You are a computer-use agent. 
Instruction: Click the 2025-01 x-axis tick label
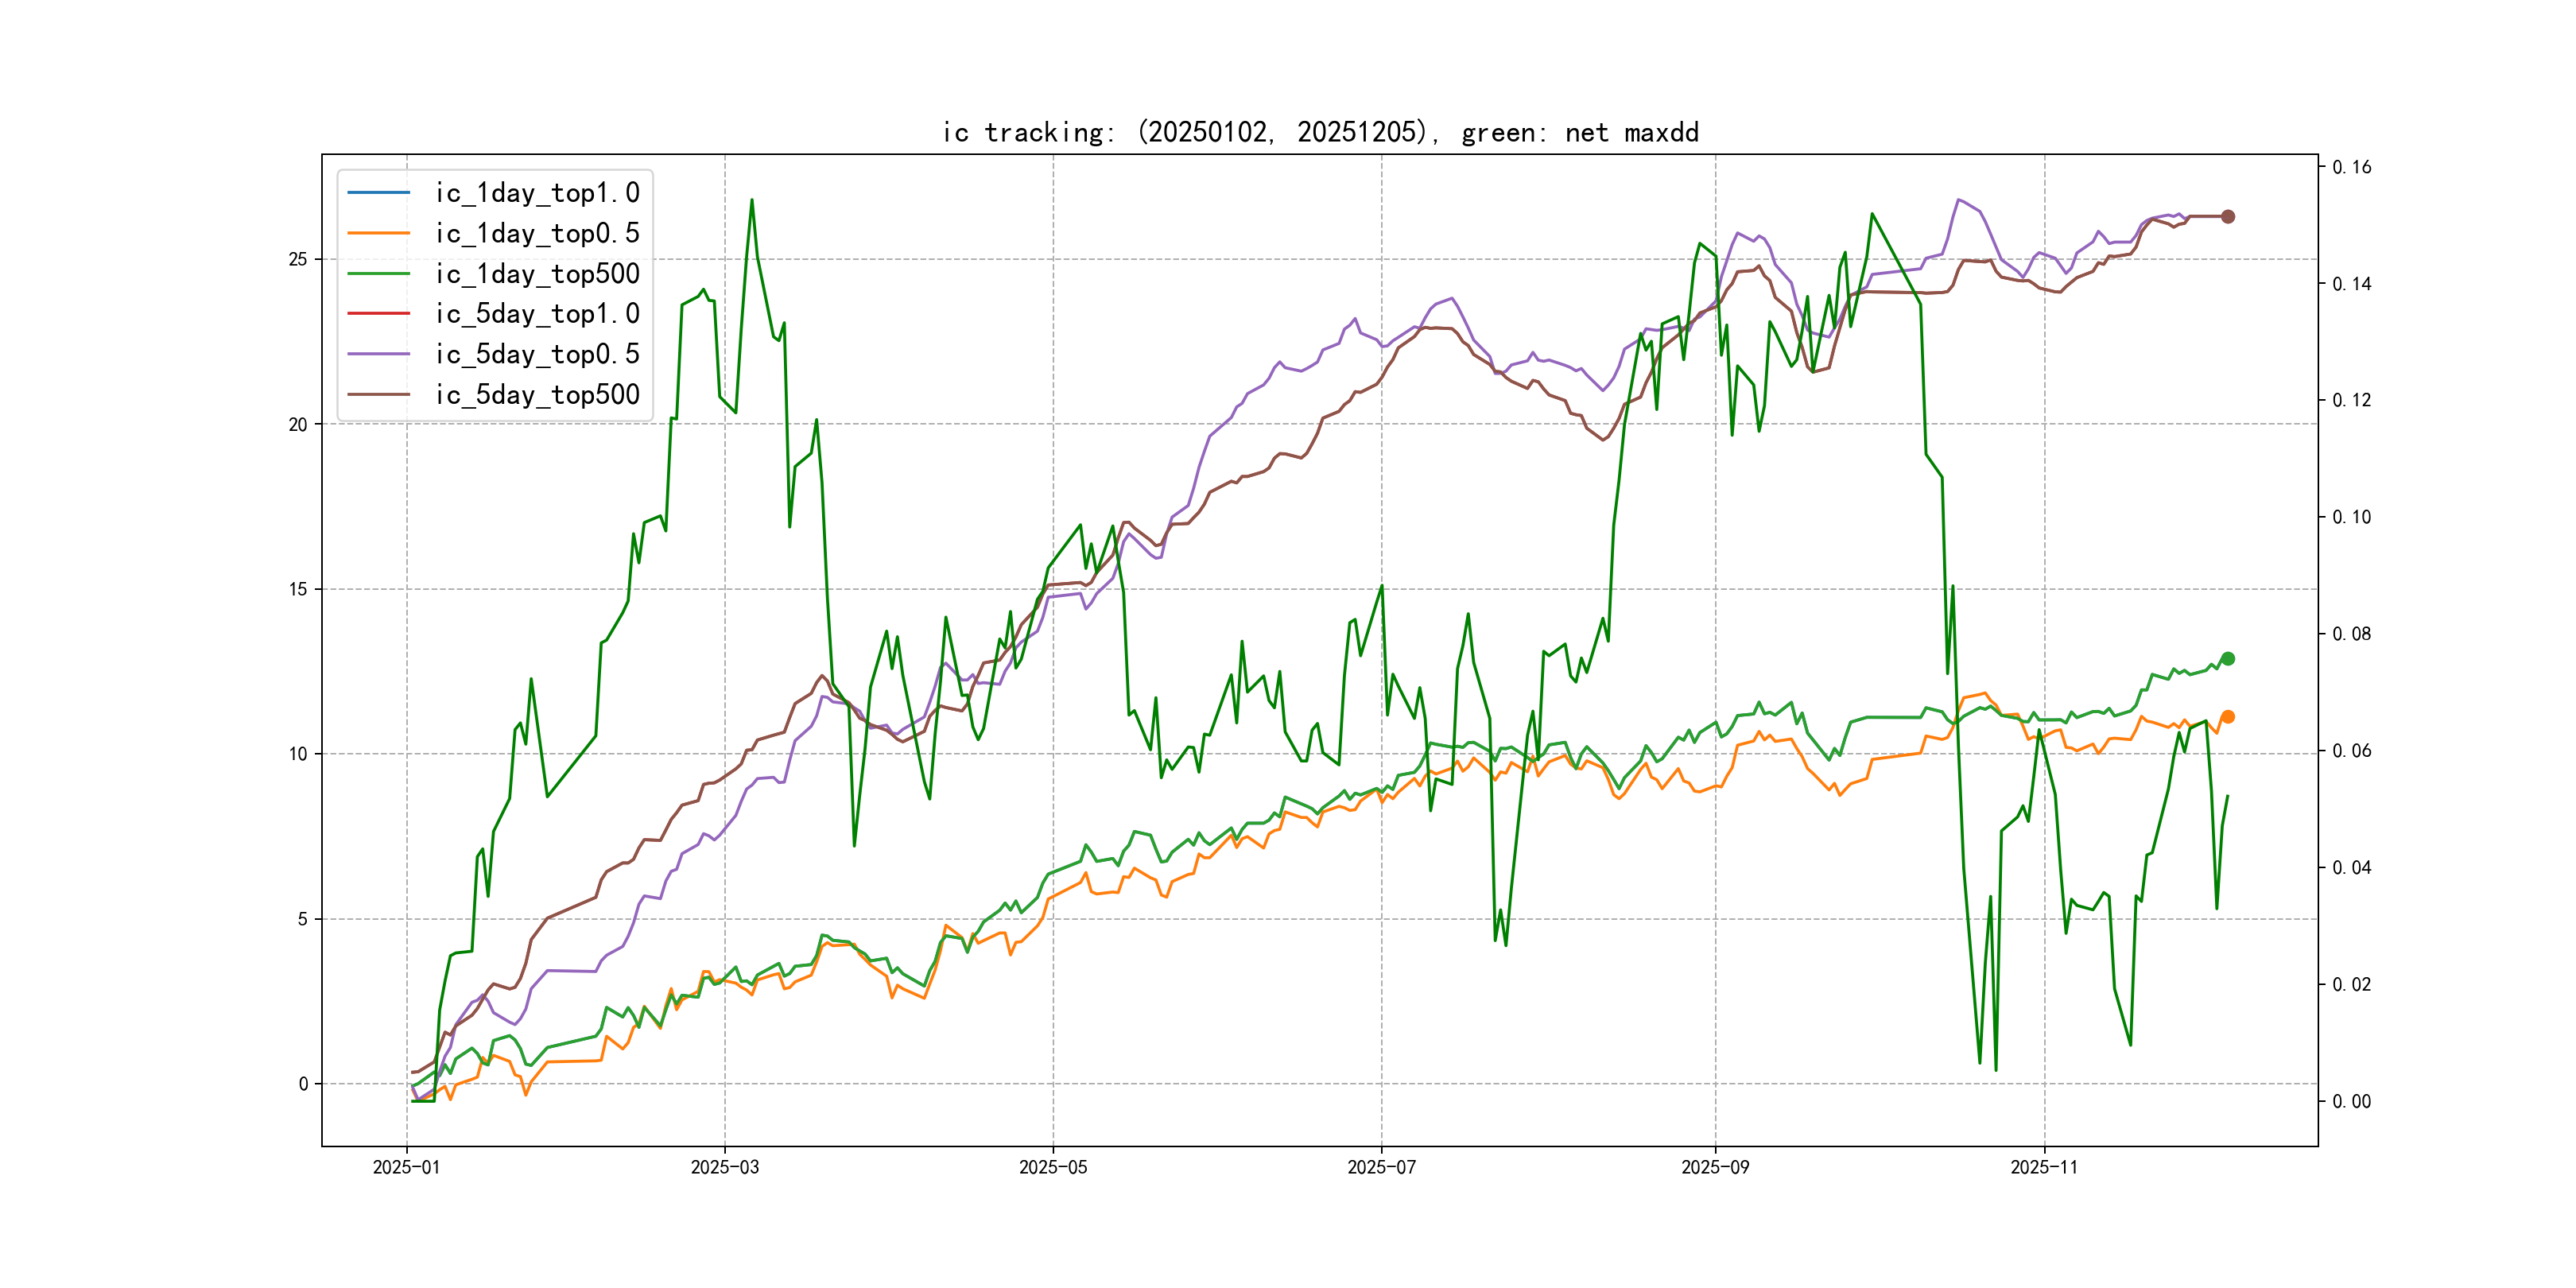(x=406, y=1167)
